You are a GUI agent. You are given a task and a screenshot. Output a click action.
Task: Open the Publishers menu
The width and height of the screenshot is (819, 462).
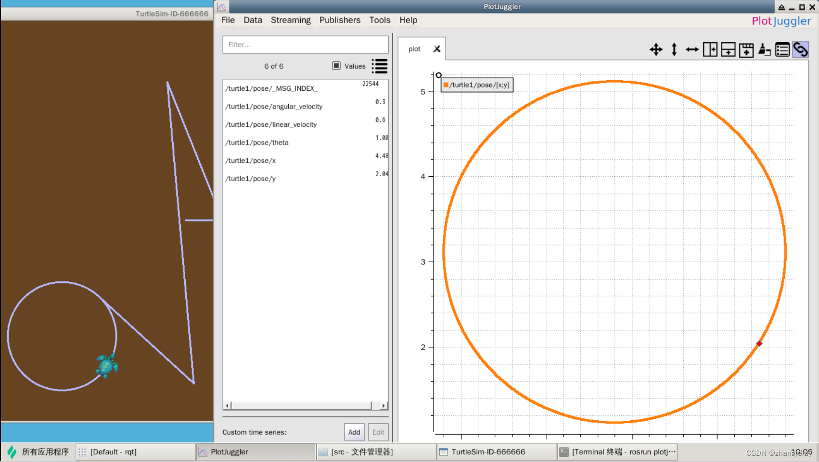click(x=340, y=20)
